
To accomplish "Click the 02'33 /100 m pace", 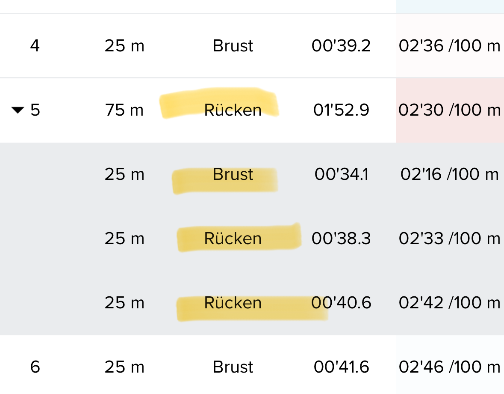I will point(449,239).
